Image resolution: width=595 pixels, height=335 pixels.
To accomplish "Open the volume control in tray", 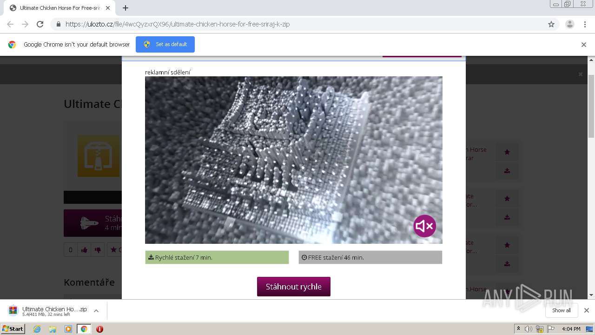I will (528, 329).
